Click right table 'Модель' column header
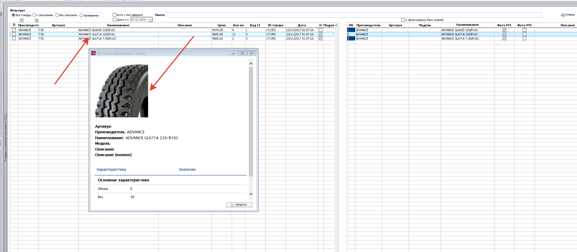577x252 pixels. tap(425, 25)
